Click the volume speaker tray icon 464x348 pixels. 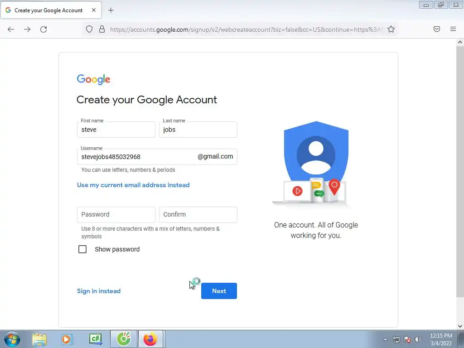[418, 339]
